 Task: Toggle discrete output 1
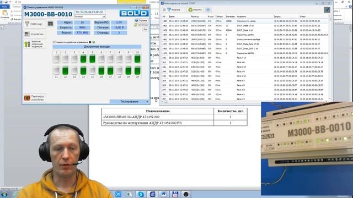(x=56, y=58)
